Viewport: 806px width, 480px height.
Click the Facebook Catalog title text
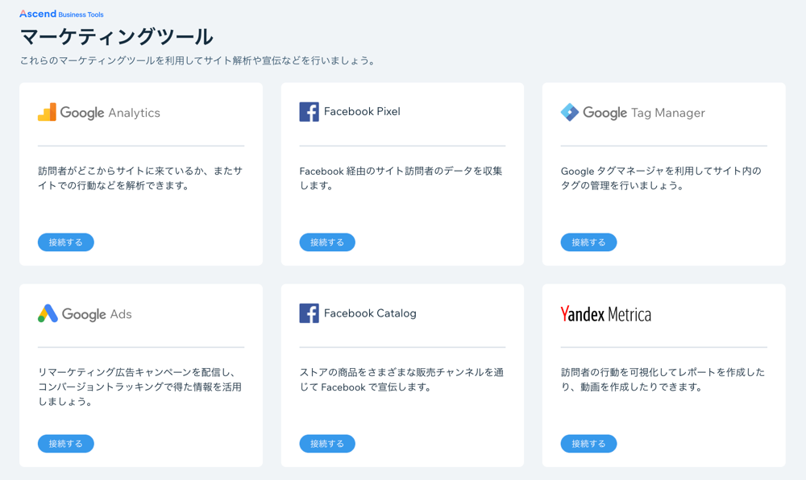(370, 313)
